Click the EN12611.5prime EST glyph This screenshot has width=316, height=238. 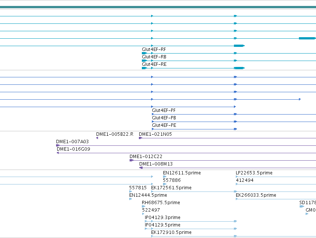[164, 177]
